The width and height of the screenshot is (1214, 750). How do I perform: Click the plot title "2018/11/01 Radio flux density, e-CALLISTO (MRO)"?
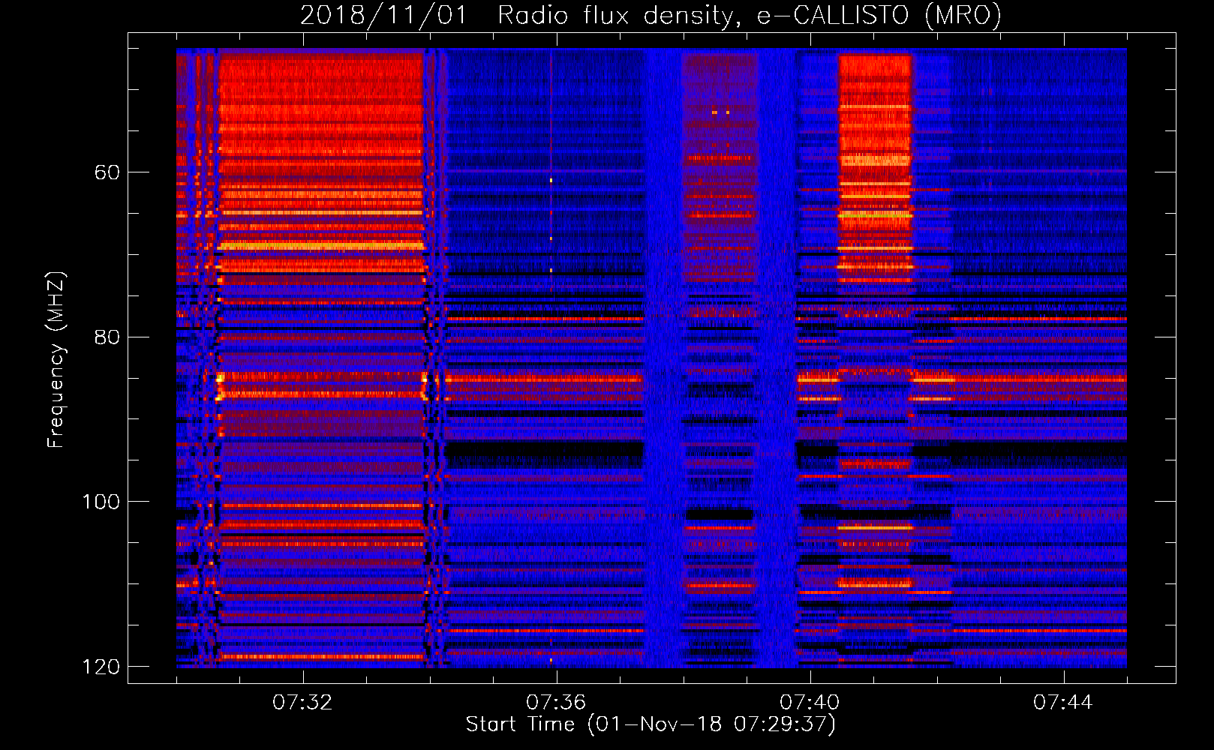tap(651, 15)
